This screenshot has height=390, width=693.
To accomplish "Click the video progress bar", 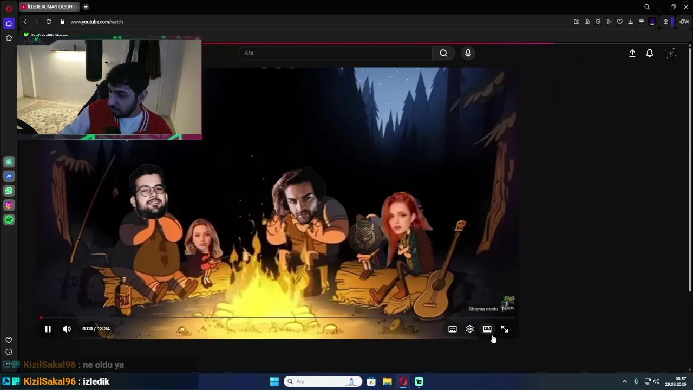I will [x=277, y=318].
